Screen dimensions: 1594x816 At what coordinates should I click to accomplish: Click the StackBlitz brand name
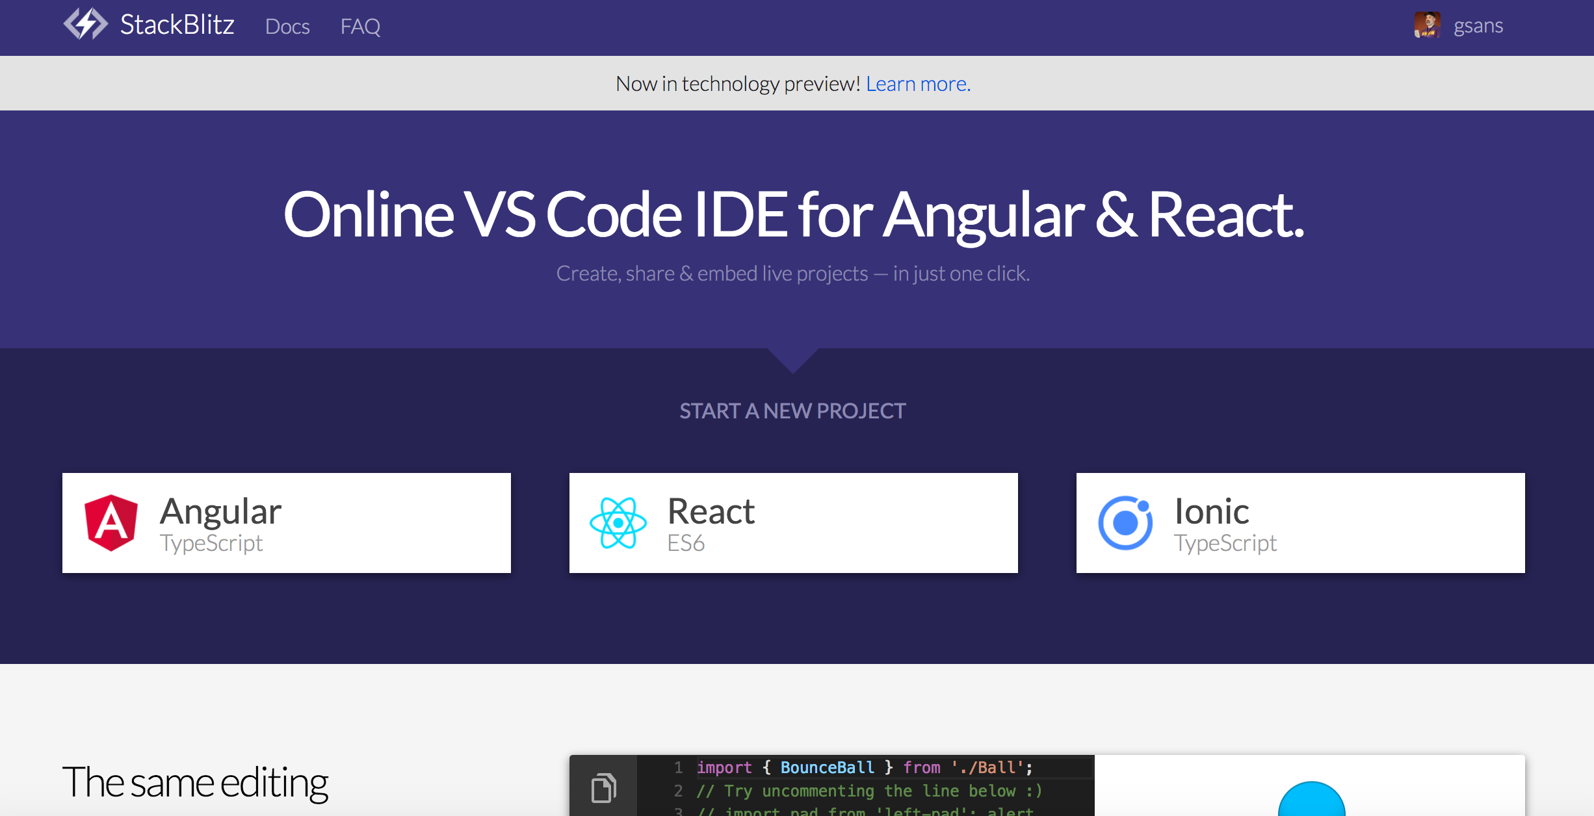click(x=177, y=25)
